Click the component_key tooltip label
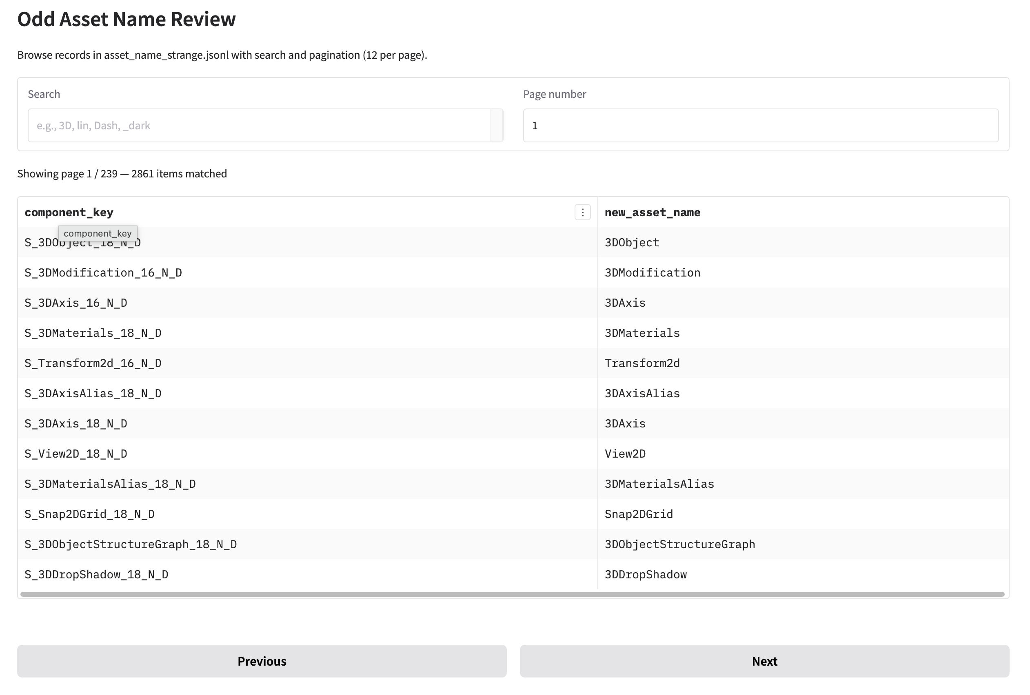The image size is (1030, 695). (x=98, y=233)
